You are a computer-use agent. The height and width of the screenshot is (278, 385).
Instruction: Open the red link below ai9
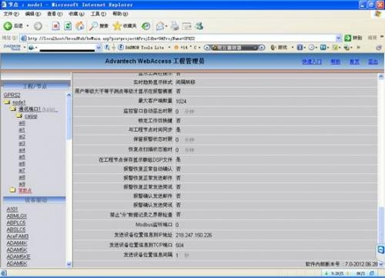coord(25,190)
